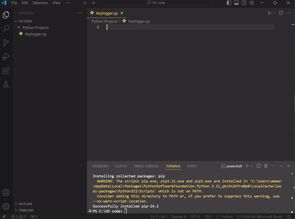295x219 pixels.
Task: Open the View menu
Action: coord(56,3)
